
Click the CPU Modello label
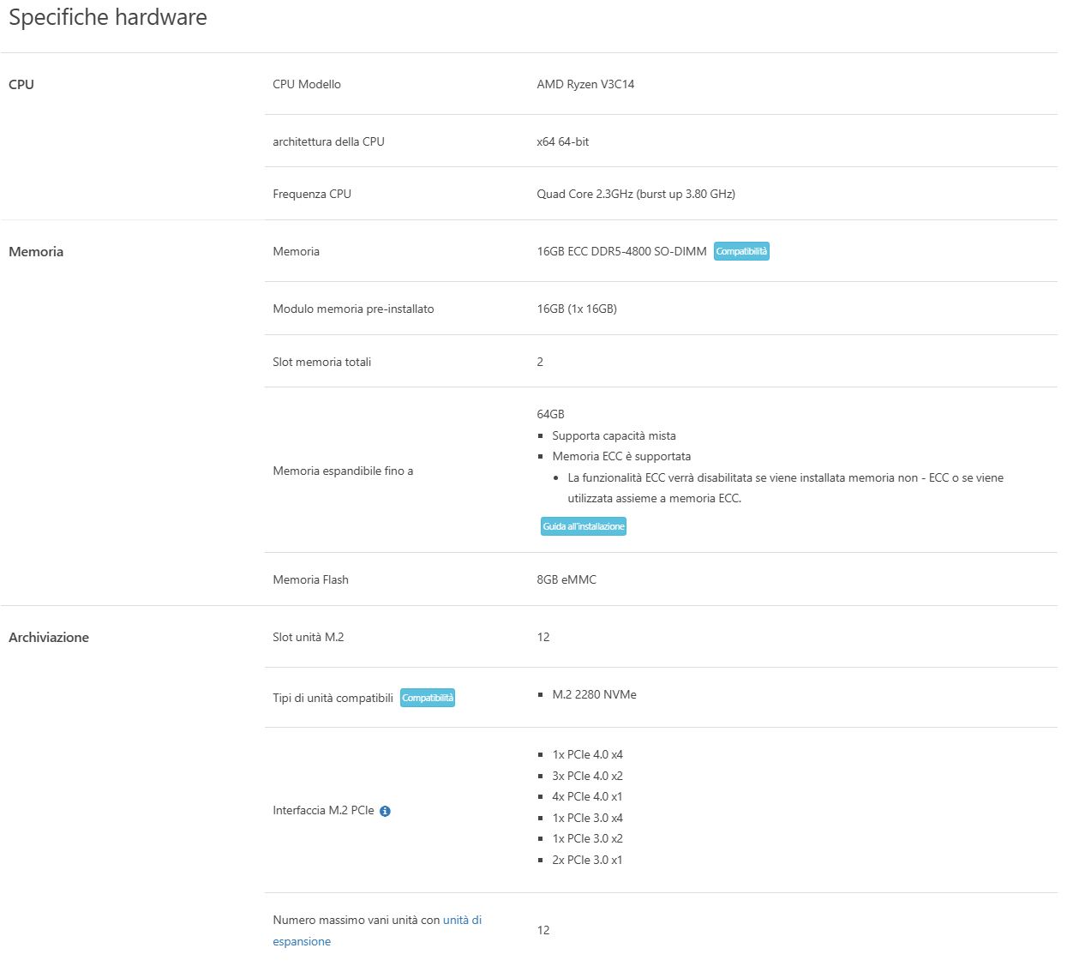(x=307, y=85)
